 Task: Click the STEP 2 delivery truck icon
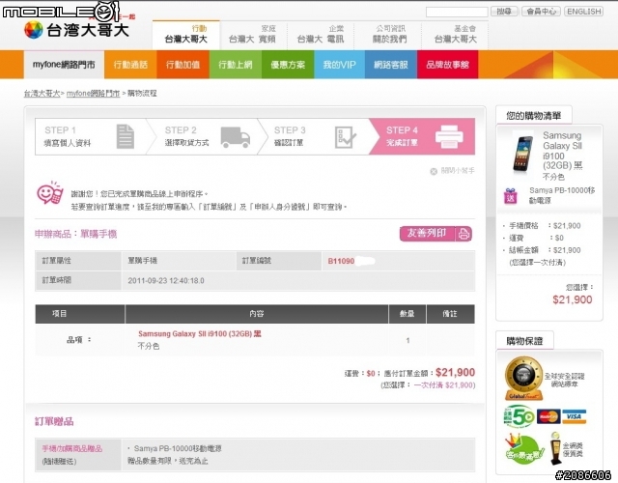(x=236, y=137)
